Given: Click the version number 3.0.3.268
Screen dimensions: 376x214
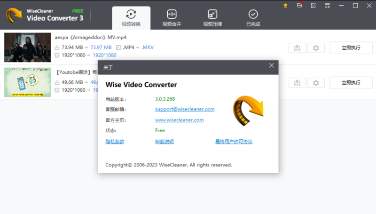Looking at the screenshot, I should [165, 99].
